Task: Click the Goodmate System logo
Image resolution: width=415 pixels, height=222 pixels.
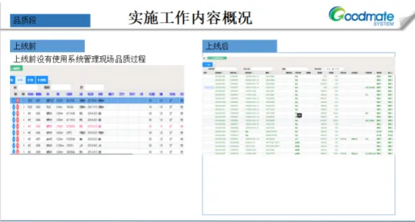Action: pos(361,16)
